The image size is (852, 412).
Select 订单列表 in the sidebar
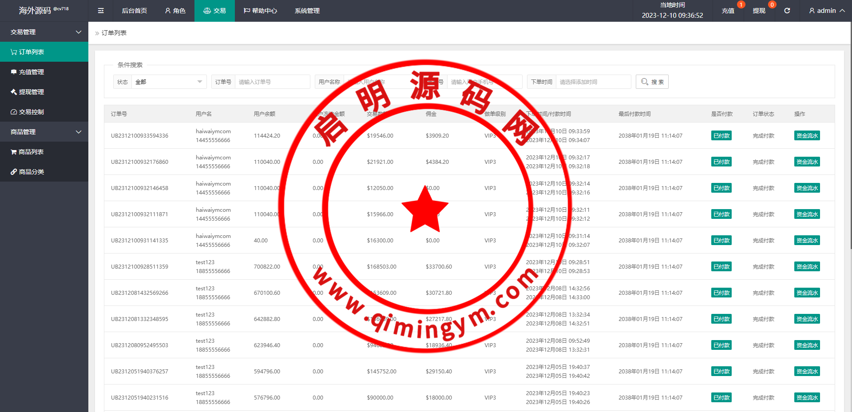[x=31, y=52]
